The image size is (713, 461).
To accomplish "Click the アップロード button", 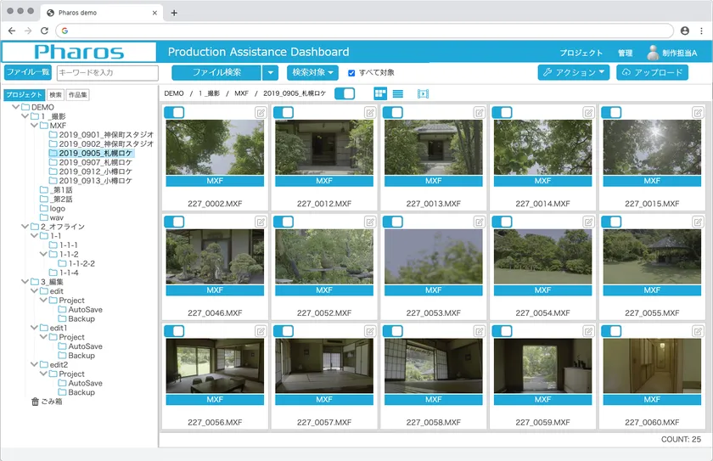I will click(652, 73).
